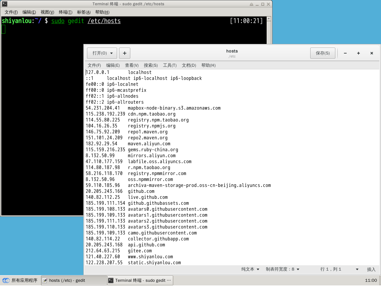Open gedit's 文档(D) menu
This screenshot has height=296, width=381.
[x=189, y=65]
